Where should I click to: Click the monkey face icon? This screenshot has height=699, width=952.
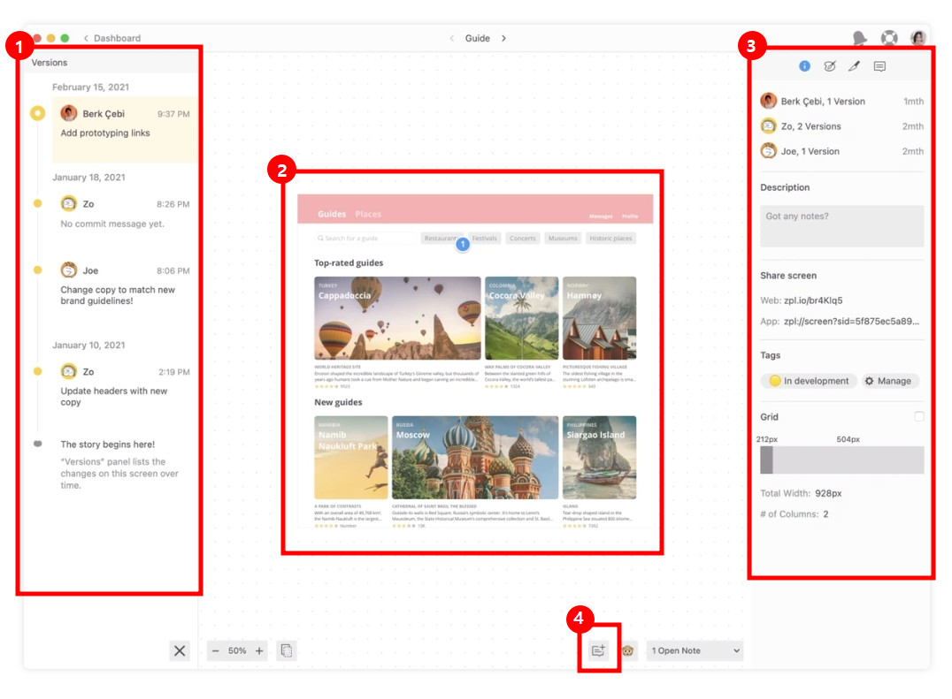point(628,650)
